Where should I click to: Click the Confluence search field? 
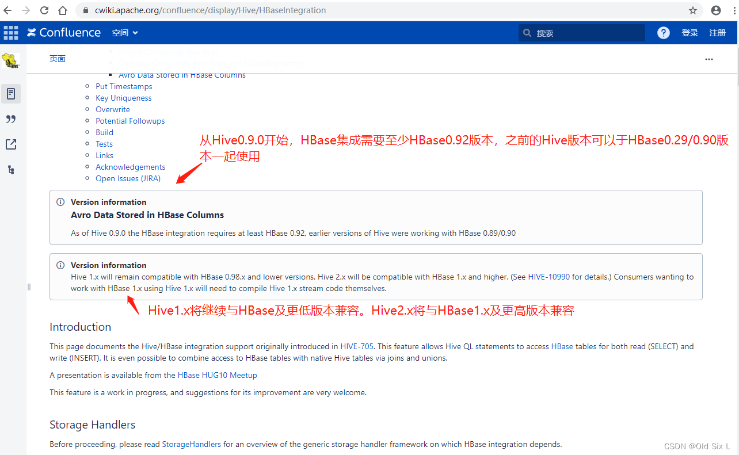point(582,33)
